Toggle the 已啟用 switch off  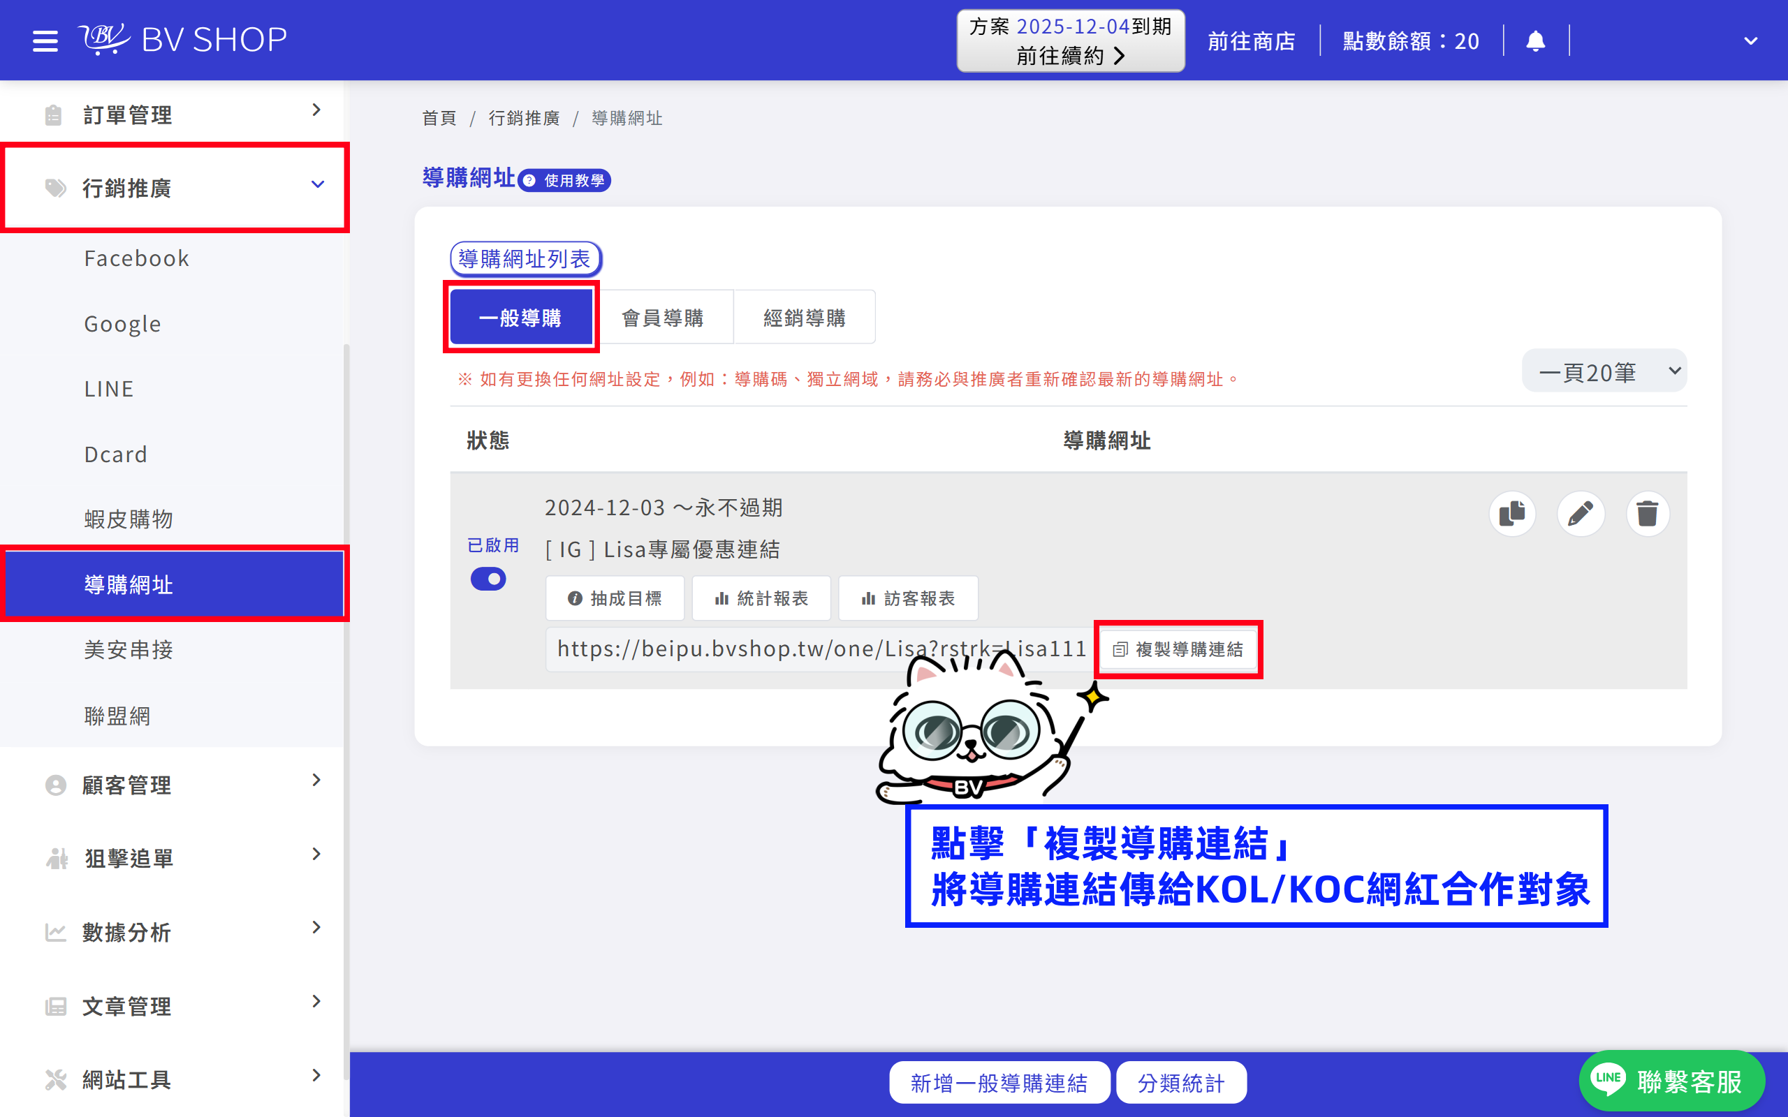click(x=488, y=579)
